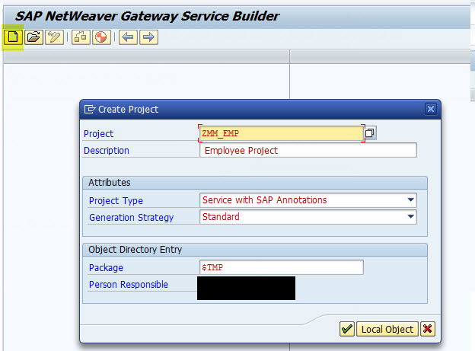475x351 pixels.
Task: Click the Description label
Action: [x=107, y=150]
